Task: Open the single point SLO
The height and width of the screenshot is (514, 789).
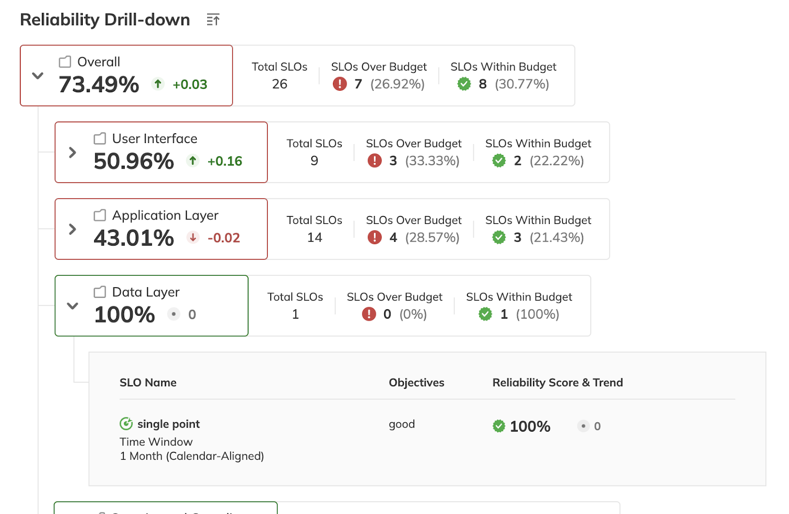Action: coord(168,424)
